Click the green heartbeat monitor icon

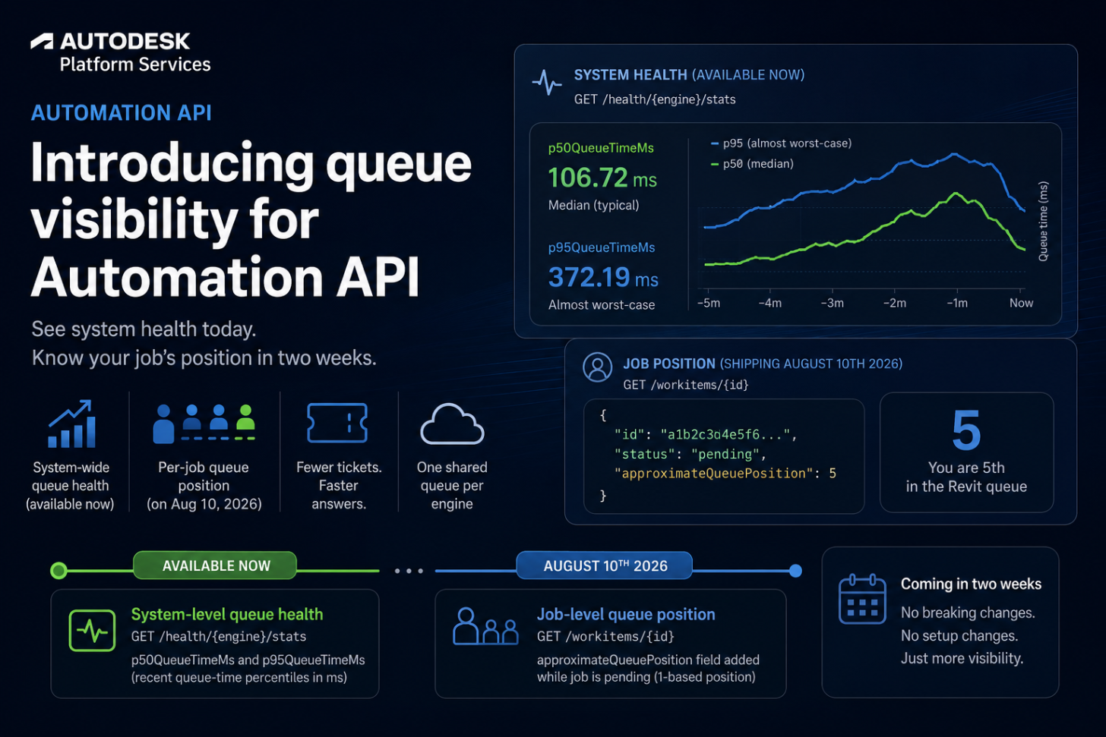(92, 631)
